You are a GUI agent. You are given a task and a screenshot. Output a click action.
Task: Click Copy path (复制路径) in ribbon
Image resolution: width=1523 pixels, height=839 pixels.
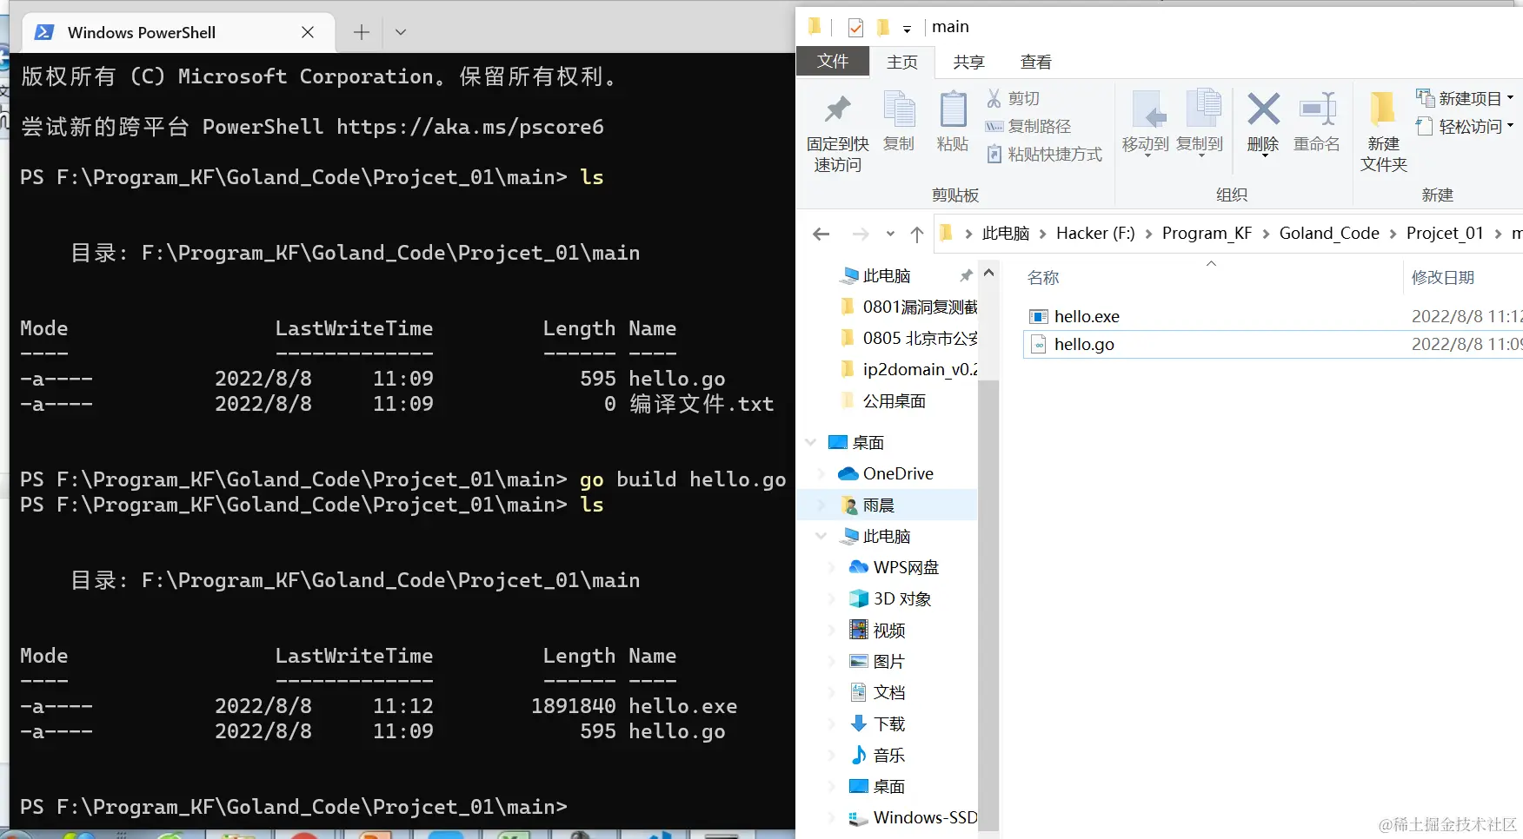[x=1028, y=127]
